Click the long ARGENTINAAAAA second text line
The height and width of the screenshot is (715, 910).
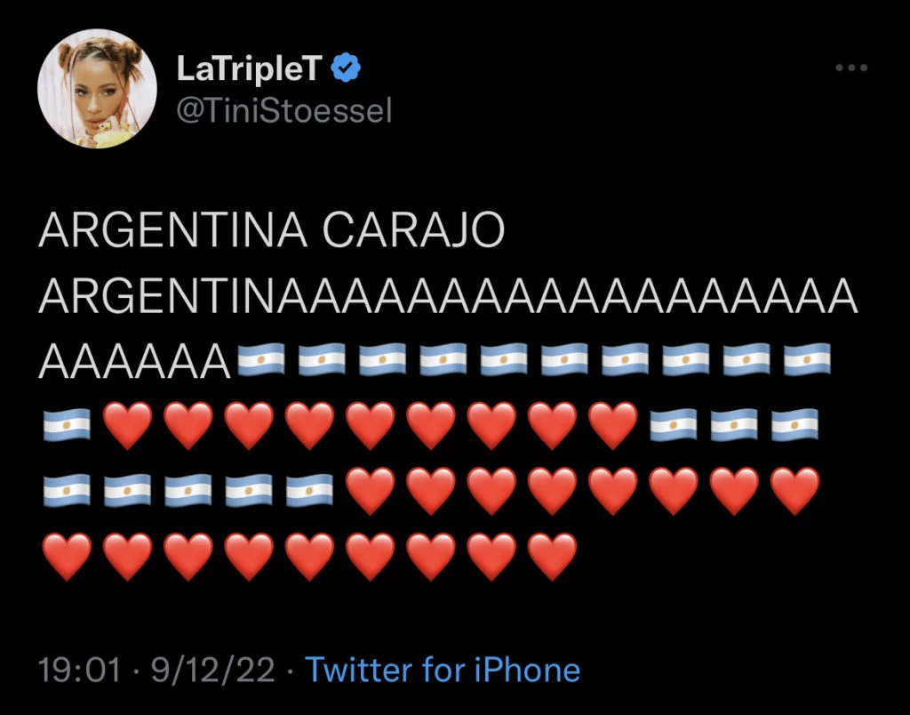(x=448, y=295)
